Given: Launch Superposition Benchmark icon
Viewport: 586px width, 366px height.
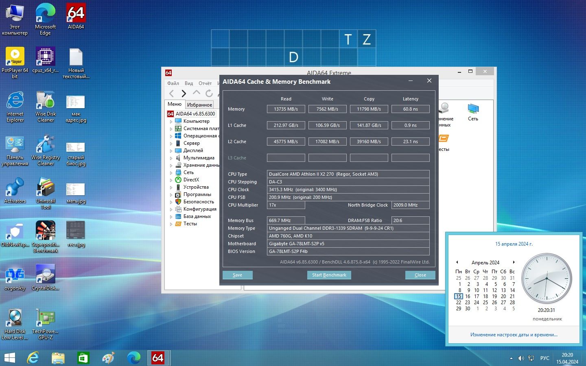Looking at the screenshot, I should coord(46,237).
